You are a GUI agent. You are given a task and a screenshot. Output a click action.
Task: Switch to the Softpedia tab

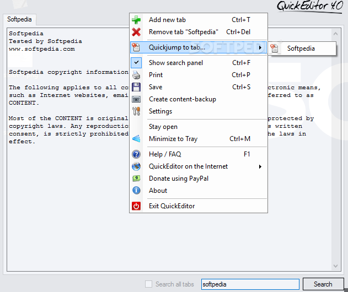coord(19,19)
